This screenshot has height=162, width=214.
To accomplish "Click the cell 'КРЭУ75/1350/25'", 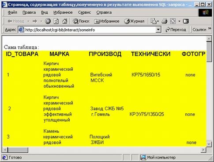I will pos(146,114).
